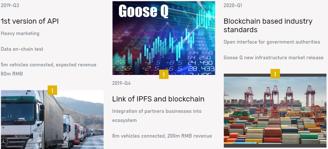The height and width of the screenshot is (149, 328).
Task: Click 8m vehicles connected 200m RMB text
Action: click(162, 136)
